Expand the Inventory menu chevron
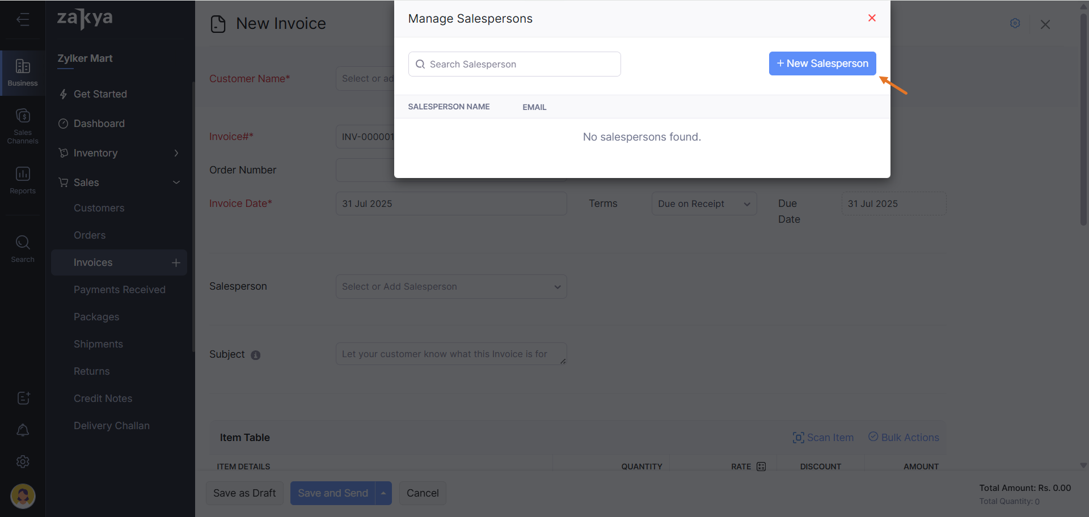Screen dimensions: 1089x517 click(176, 153)
